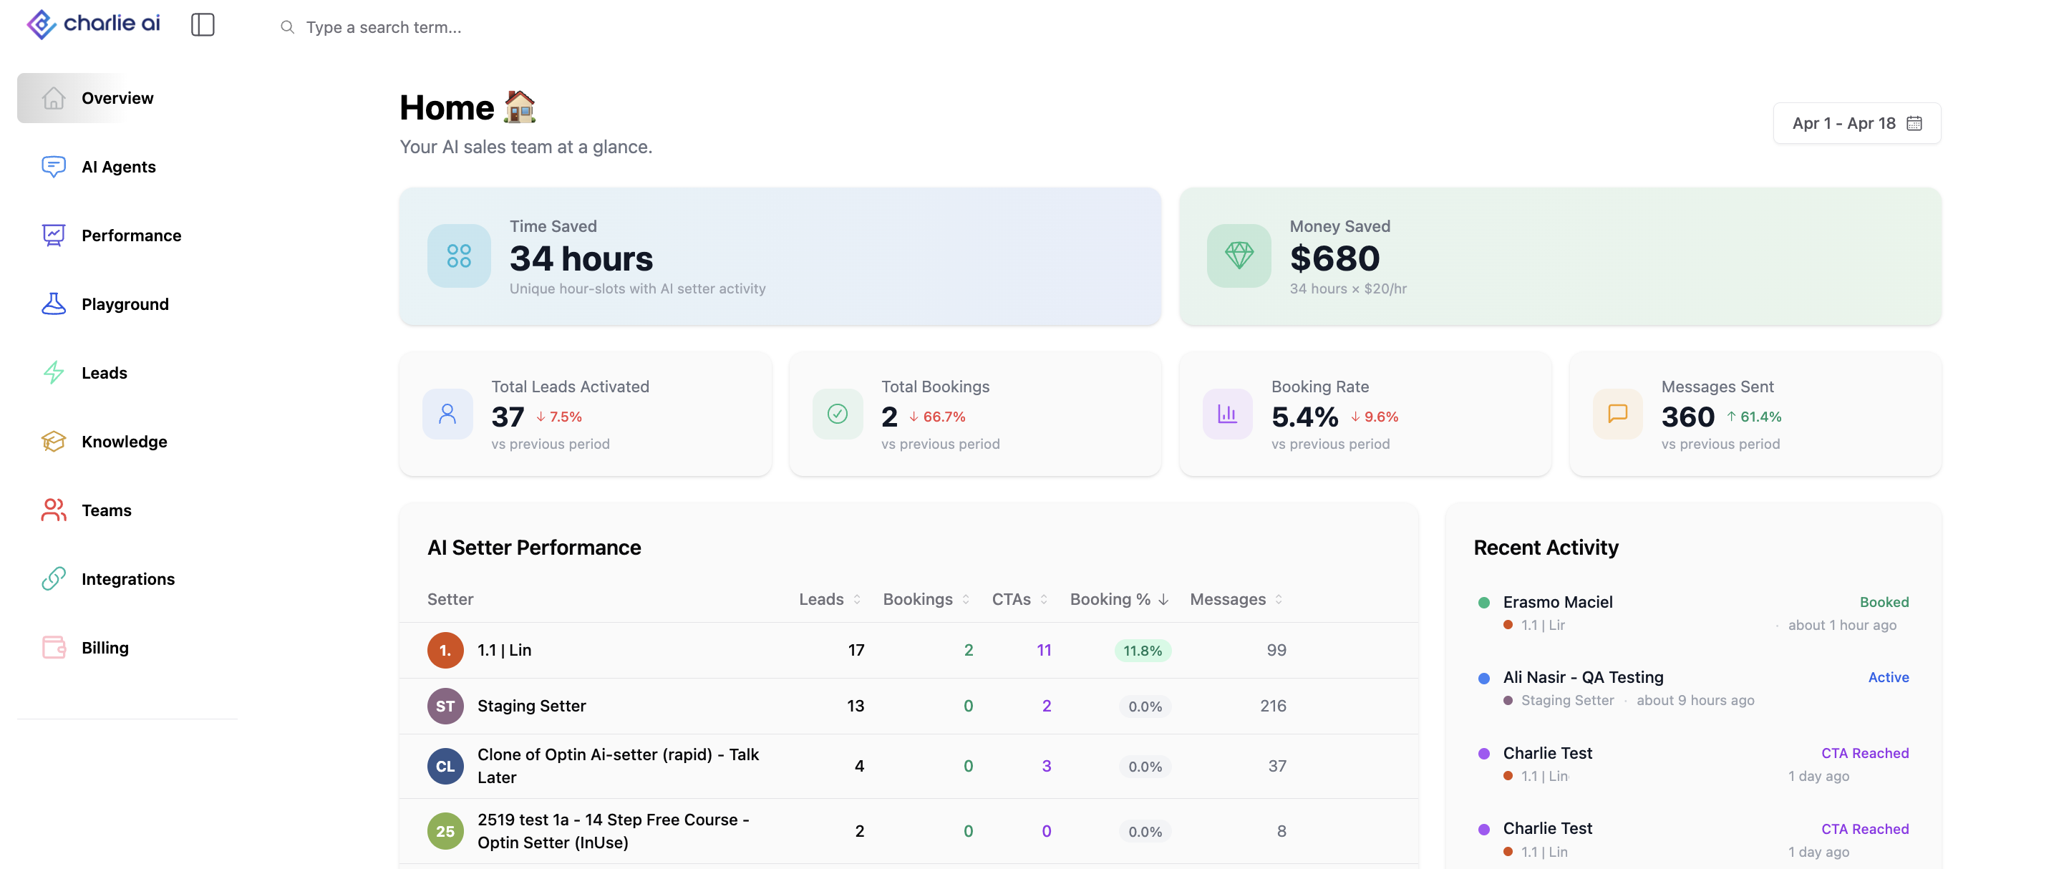Select the Knowledge graduation cap icon
This screenshot has height=869, width=2069.
coord(53,441)
